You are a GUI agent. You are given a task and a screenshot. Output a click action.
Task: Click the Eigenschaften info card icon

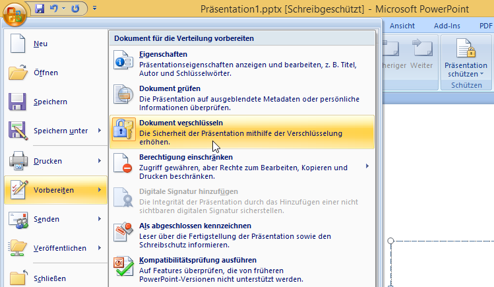coord(123,60)
